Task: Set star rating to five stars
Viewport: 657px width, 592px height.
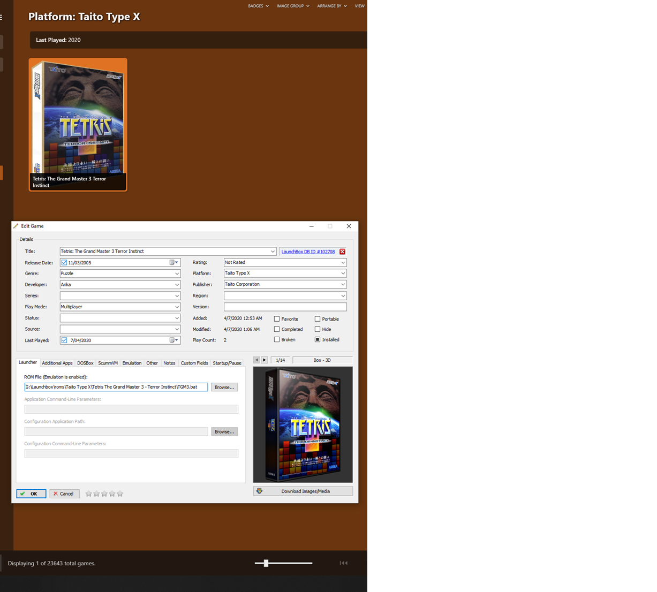Action: [120, 494]
